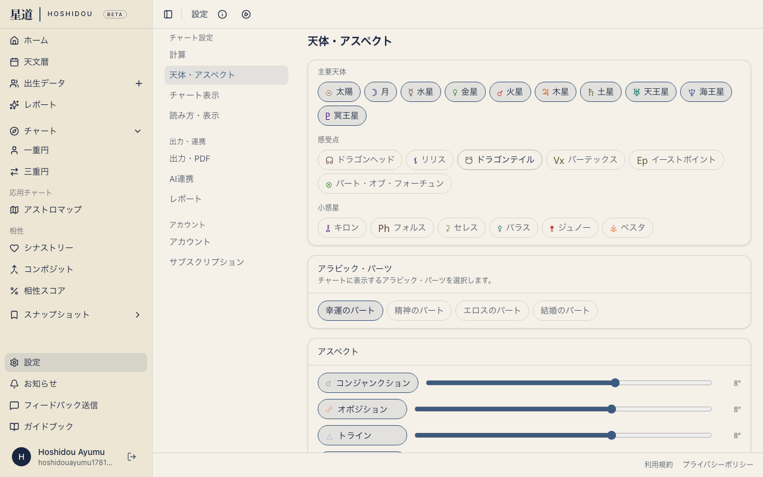Open フィードバック送信 form

point(76,405)
